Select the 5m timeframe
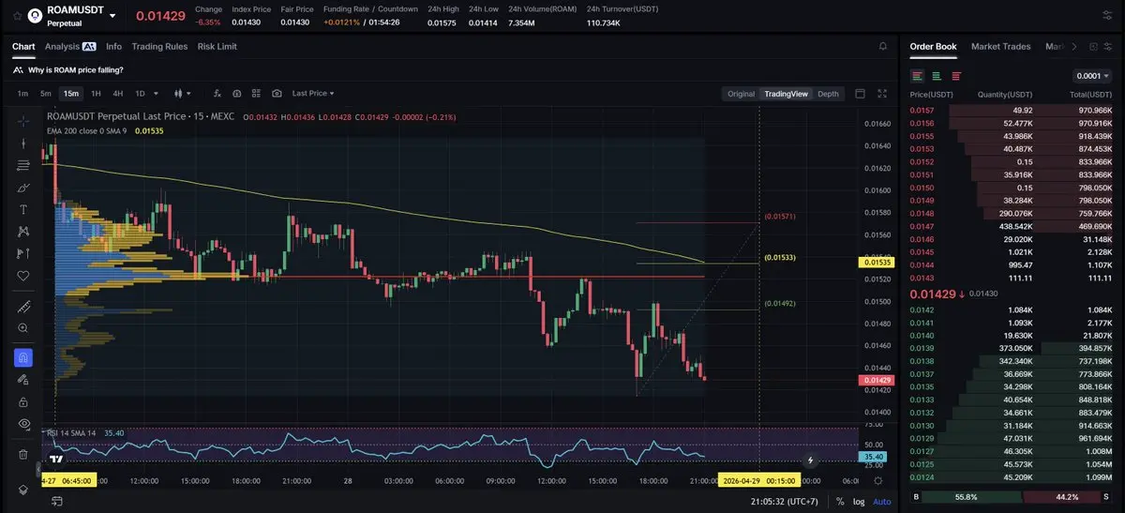The image size is (1125, 513). tap(46, 94)
